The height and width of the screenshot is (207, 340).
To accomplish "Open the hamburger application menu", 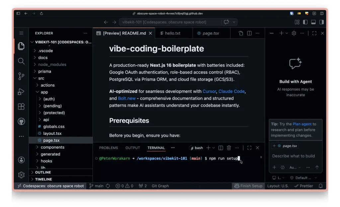I will click(21, 33).
